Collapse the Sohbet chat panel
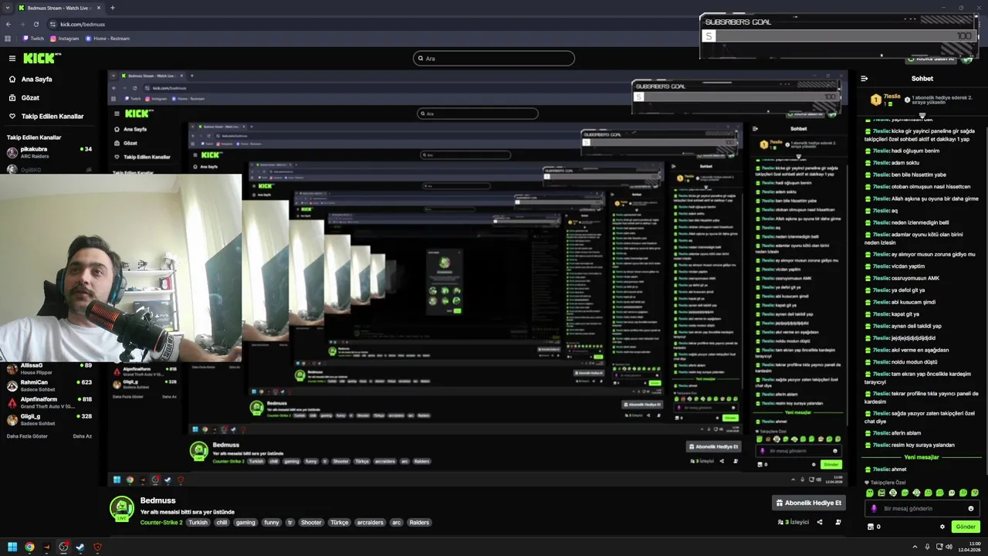Screen dimensions: 988x556 [864, 78]
